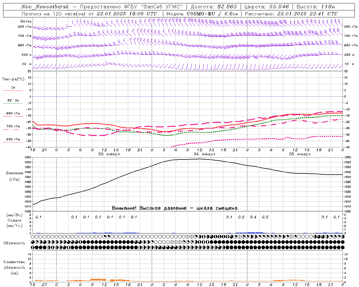Image resolution: width=359 pixels, height=287 pixels.
Task: Click the red line sample under the 850 гПа temperature legend
Action: pyautogui.click(x=13, y=116)
